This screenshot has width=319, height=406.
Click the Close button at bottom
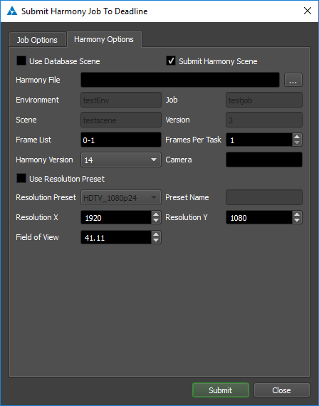[282, 390]
